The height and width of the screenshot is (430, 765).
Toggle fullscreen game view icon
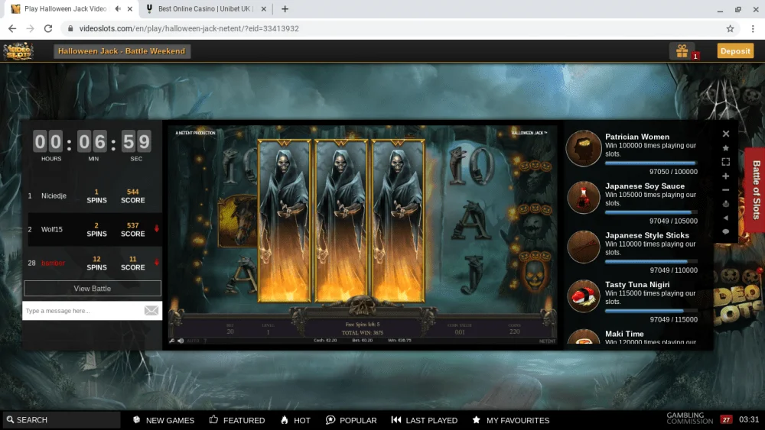click(x=726, y=162)
